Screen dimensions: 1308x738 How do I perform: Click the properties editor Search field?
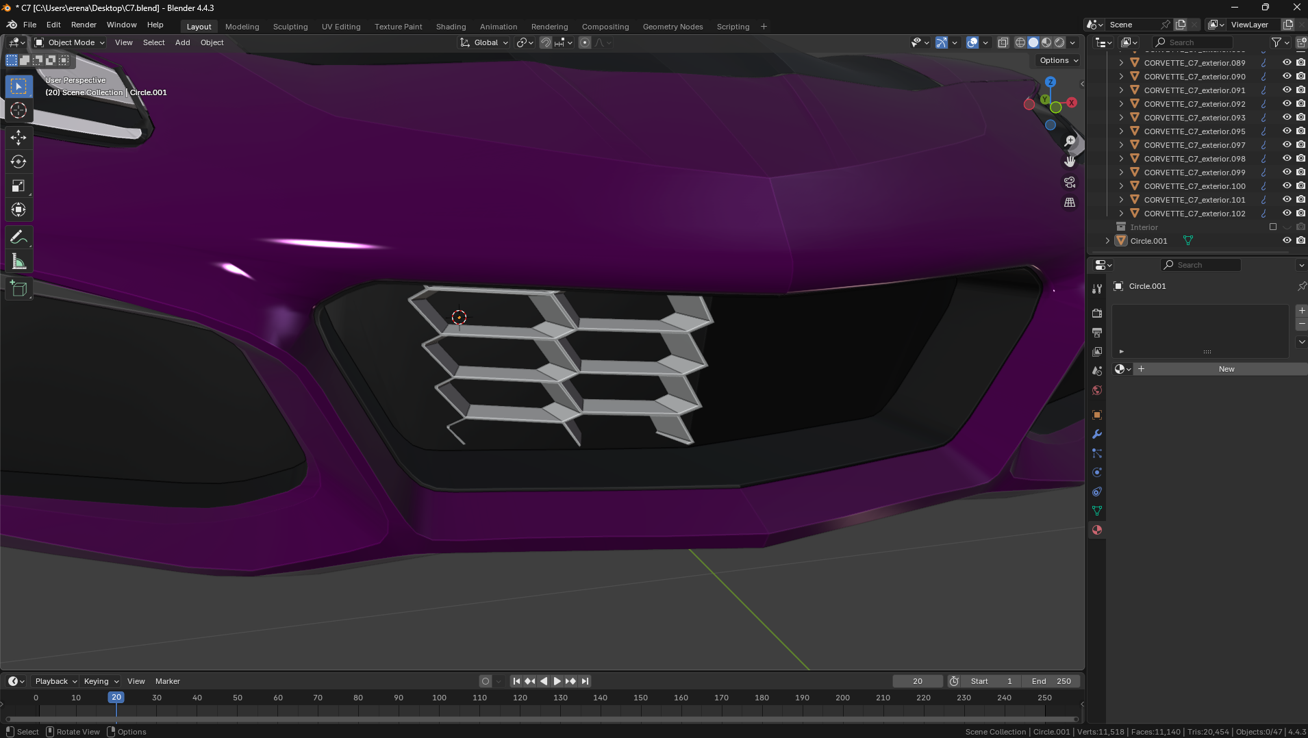coord(1200,265)
